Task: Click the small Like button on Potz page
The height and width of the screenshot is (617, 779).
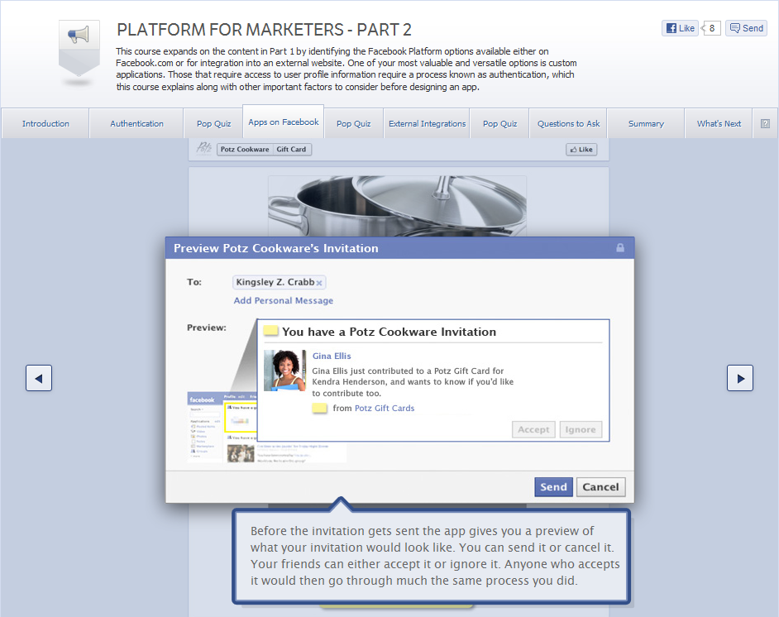Action: 581,150
